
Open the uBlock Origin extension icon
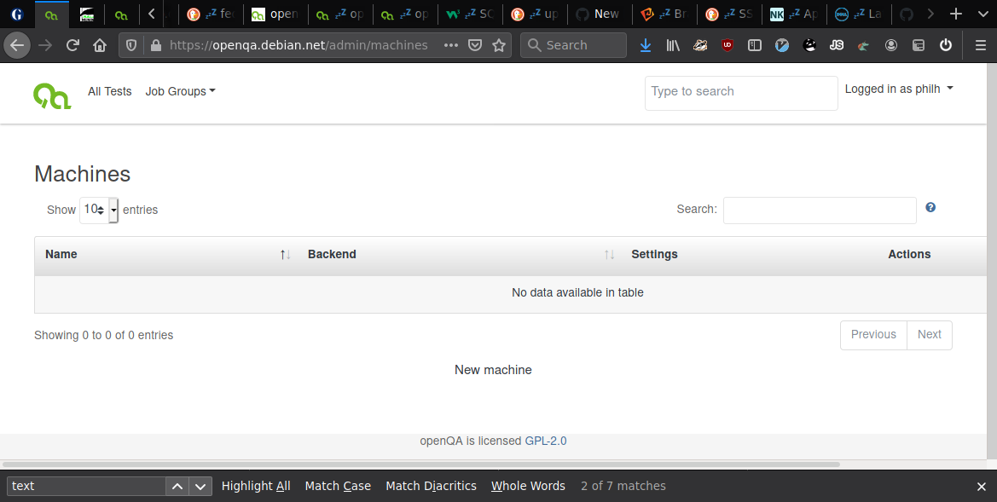pos(727,45)
